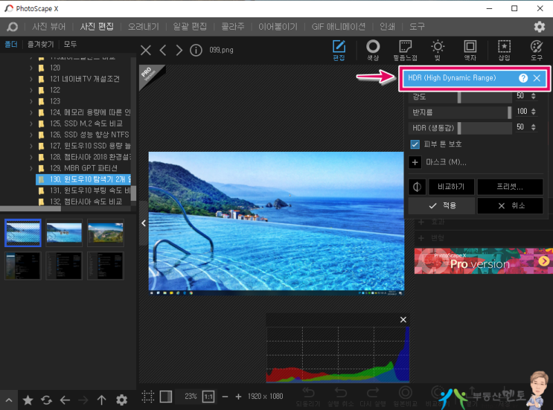Open folder panel settings gear
The width and height of the screenshot is (553, 410).
pos(122,400)
